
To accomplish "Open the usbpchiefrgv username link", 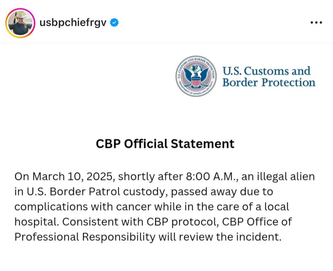I will 73,23.
